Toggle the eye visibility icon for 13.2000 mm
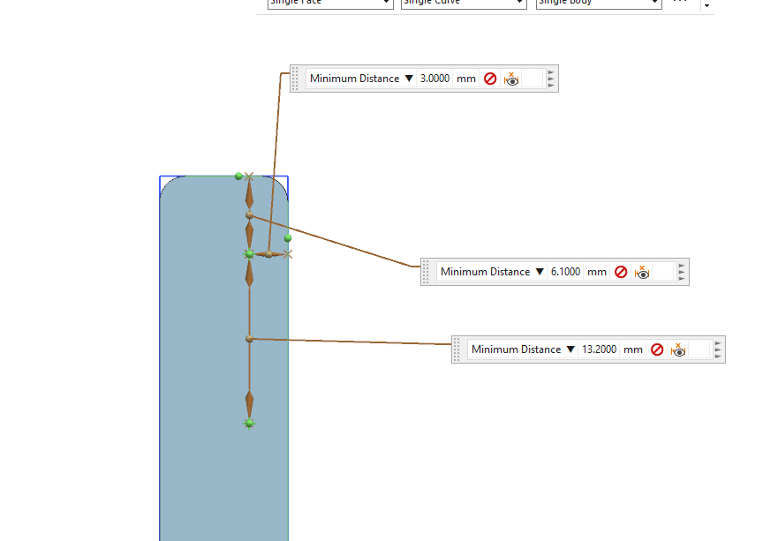Image resolution: width=778 pixels, height=541 pixels. tap(678, 349)
